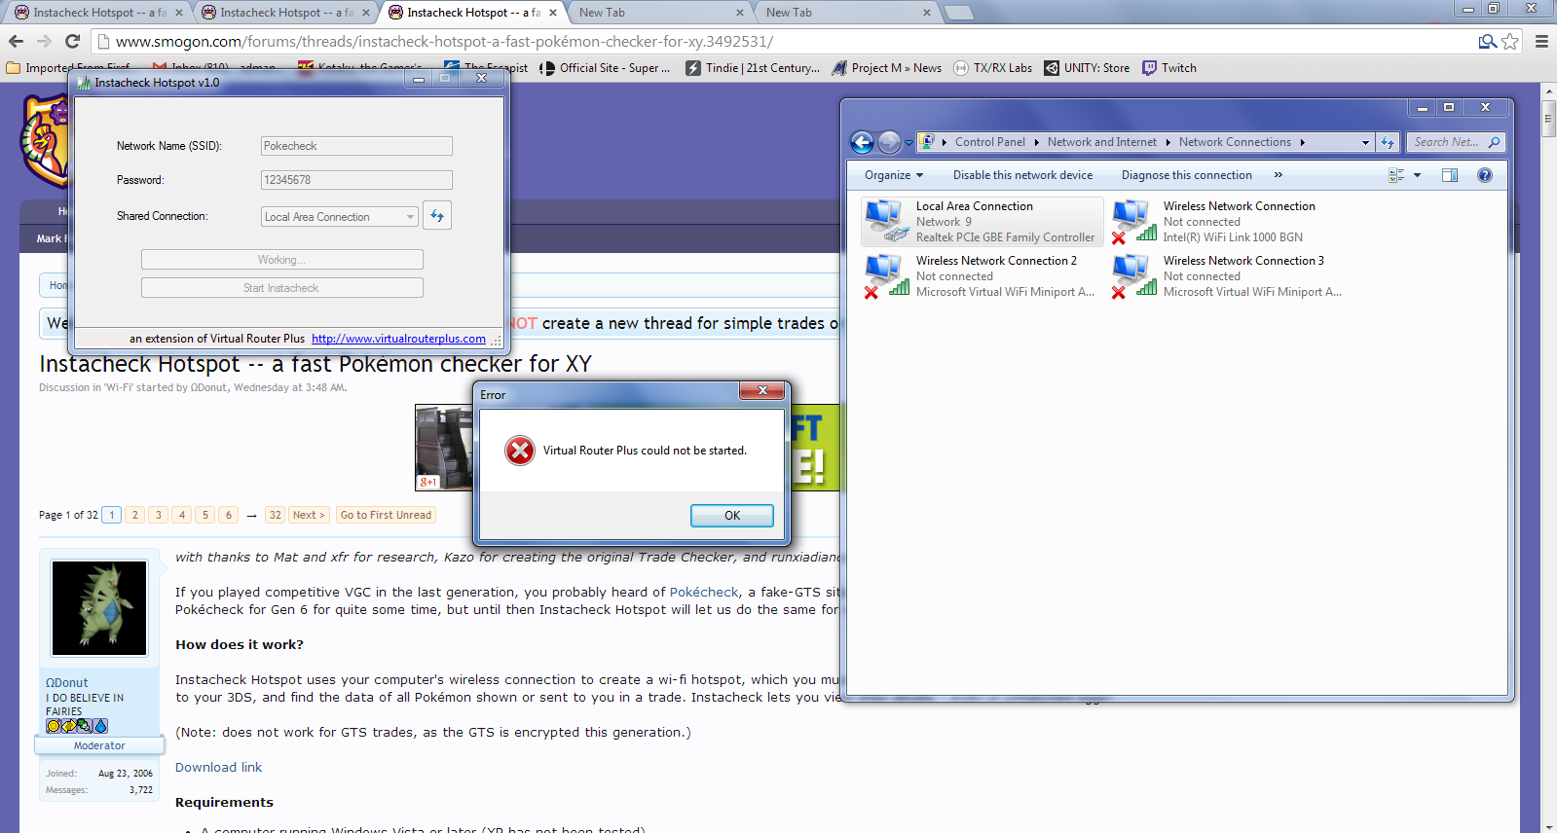Jump to page 32 of the thread
Image resolution: width=1557 pixels, height=833 pixels.
276,515
